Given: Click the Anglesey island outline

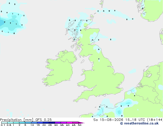Looking at the screenshot, I should [84, 71].
